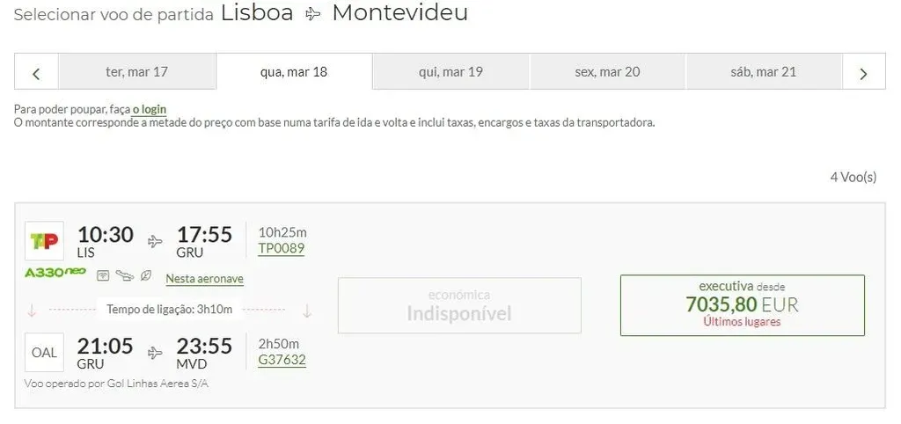Switch to the sex, mar 20 tab
Viewport: 901px width, 424px height.
[x=607, y=72]
